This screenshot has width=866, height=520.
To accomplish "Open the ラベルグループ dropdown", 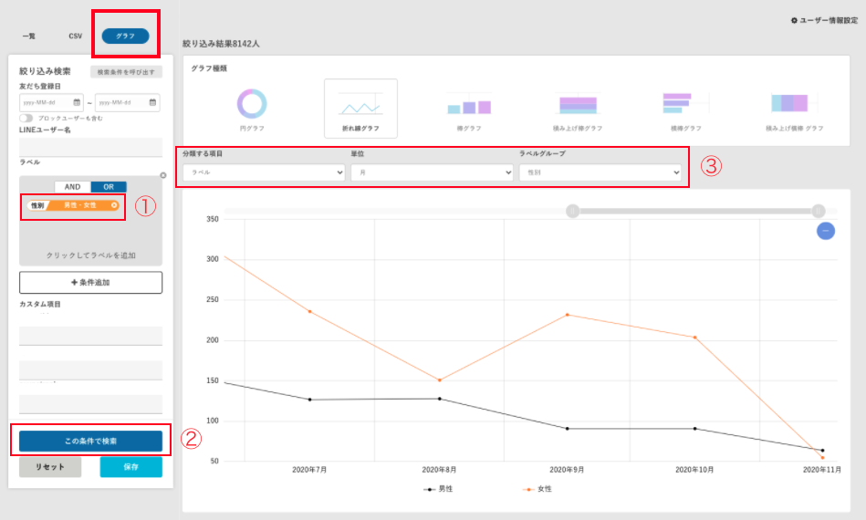I will (x=600, y=172).
